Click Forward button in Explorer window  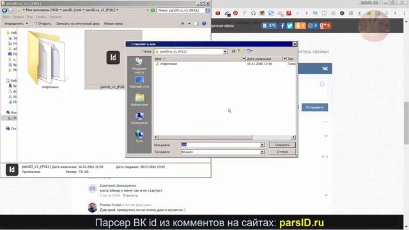point(11,10)
